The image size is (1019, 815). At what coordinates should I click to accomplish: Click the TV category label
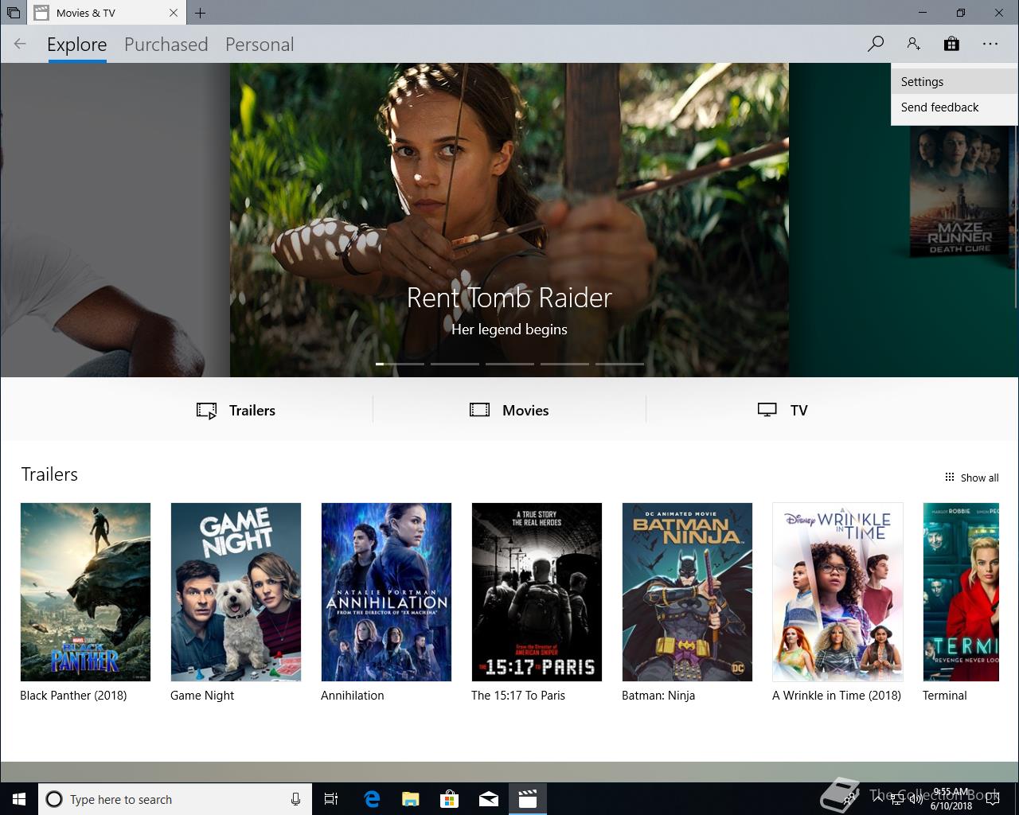click(799, 411)
